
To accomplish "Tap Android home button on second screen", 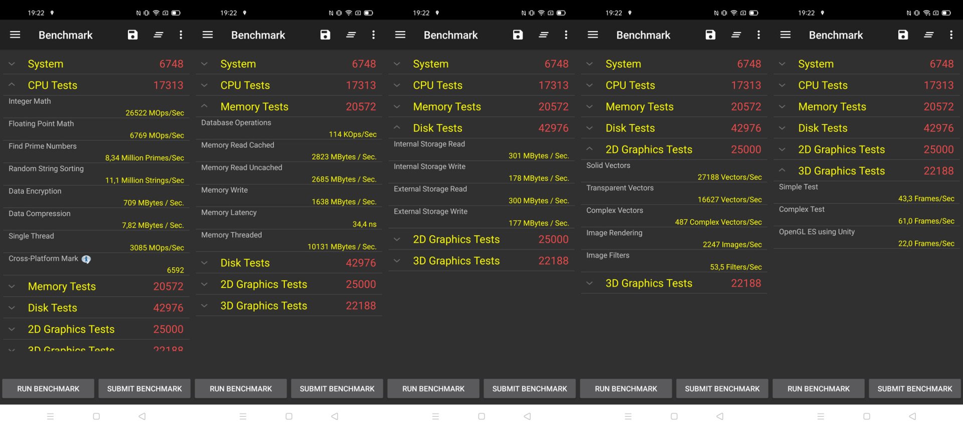I will point(289,416).
